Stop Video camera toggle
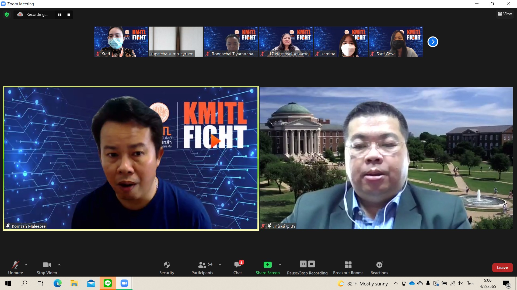This screenshot has width=517, height=290. (x=47, y=267)
